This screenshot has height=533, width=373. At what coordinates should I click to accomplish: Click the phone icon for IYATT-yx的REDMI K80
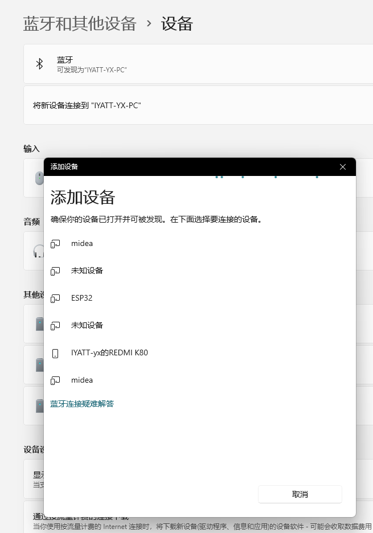pyautogui.click(x=55, y=354)
